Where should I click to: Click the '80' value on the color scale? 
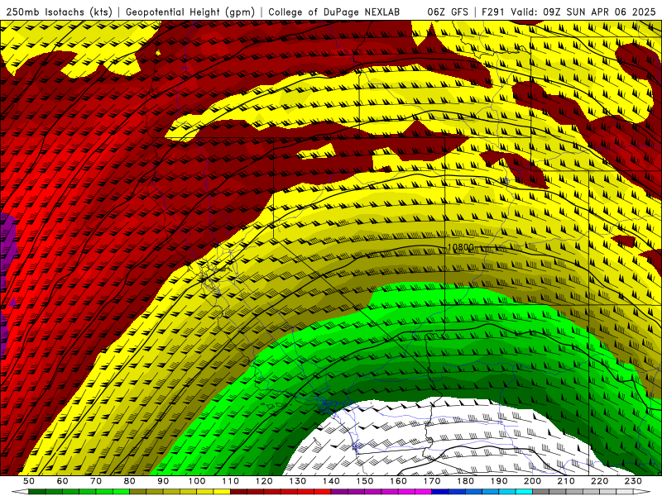pyautogui.click(x=130, y=481)
